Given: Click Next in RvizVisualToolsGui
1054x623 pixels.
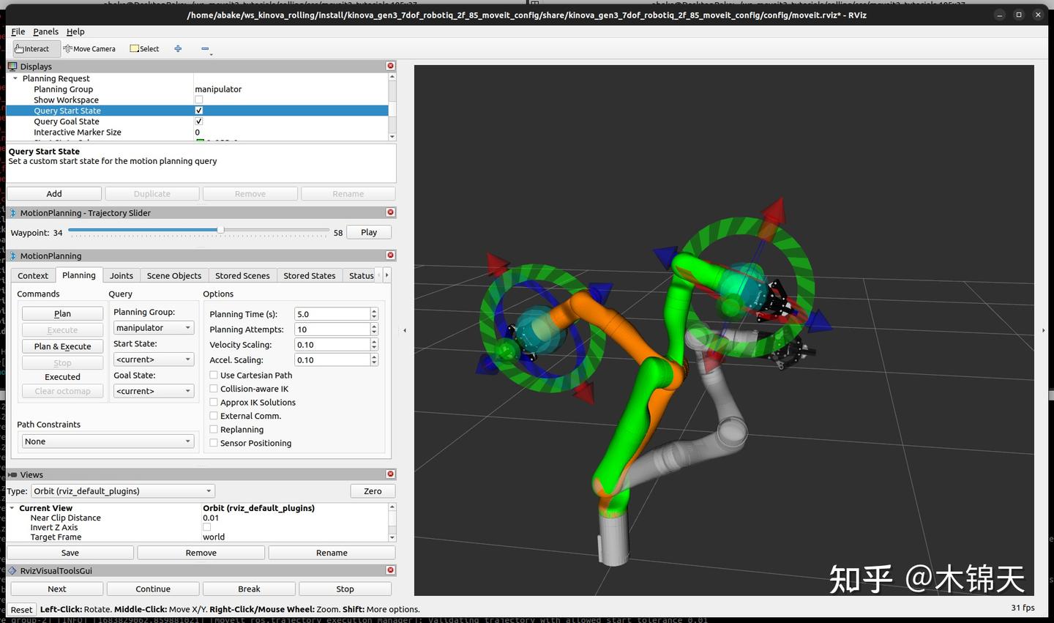Looking at the screenshot, I should [x=56, y=588].
